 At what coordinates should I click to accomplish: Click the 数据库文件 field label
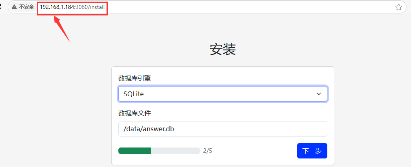pos(135,113)
